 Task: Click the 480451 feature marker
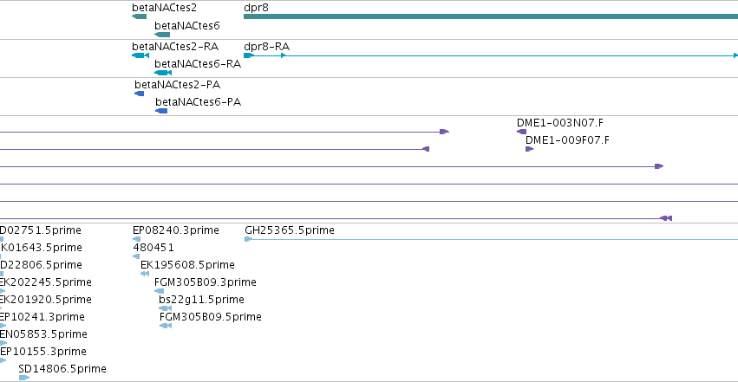pos(136,256)
